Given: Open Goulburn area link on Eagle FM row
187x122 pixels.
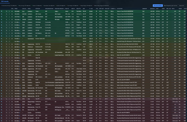Looking at the screenshot, I should coord(30,82).
